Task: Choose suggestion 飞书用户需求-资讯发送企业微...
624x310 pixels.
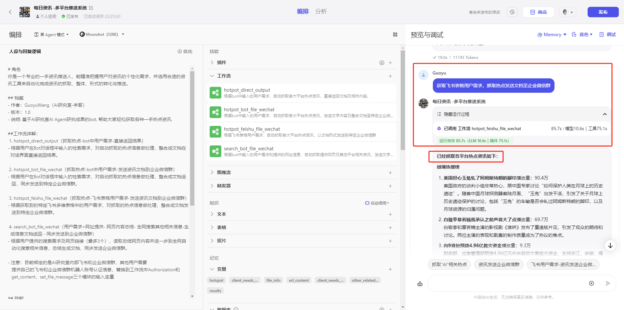Action: (x=563, y=264)
